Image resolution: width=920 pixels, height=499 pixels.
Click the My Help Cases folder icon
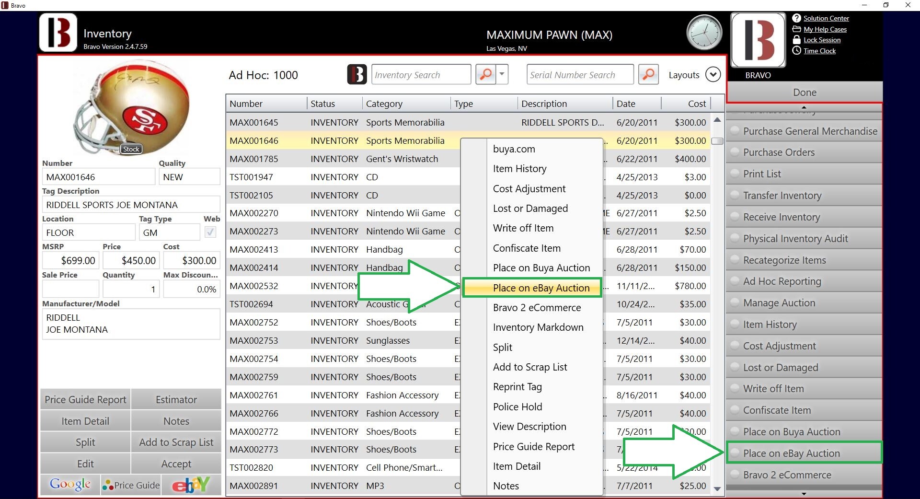pyautogui.click(x=796, y=29)
